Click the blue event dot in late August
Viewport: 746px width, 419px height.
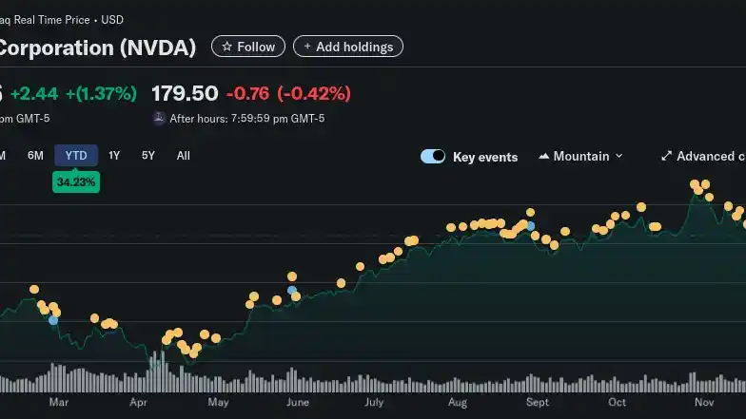pos(531,226)
